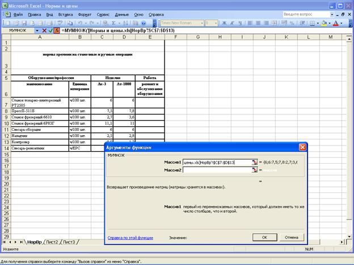
Task: Open the Формат menu
Action: (85, 14)
